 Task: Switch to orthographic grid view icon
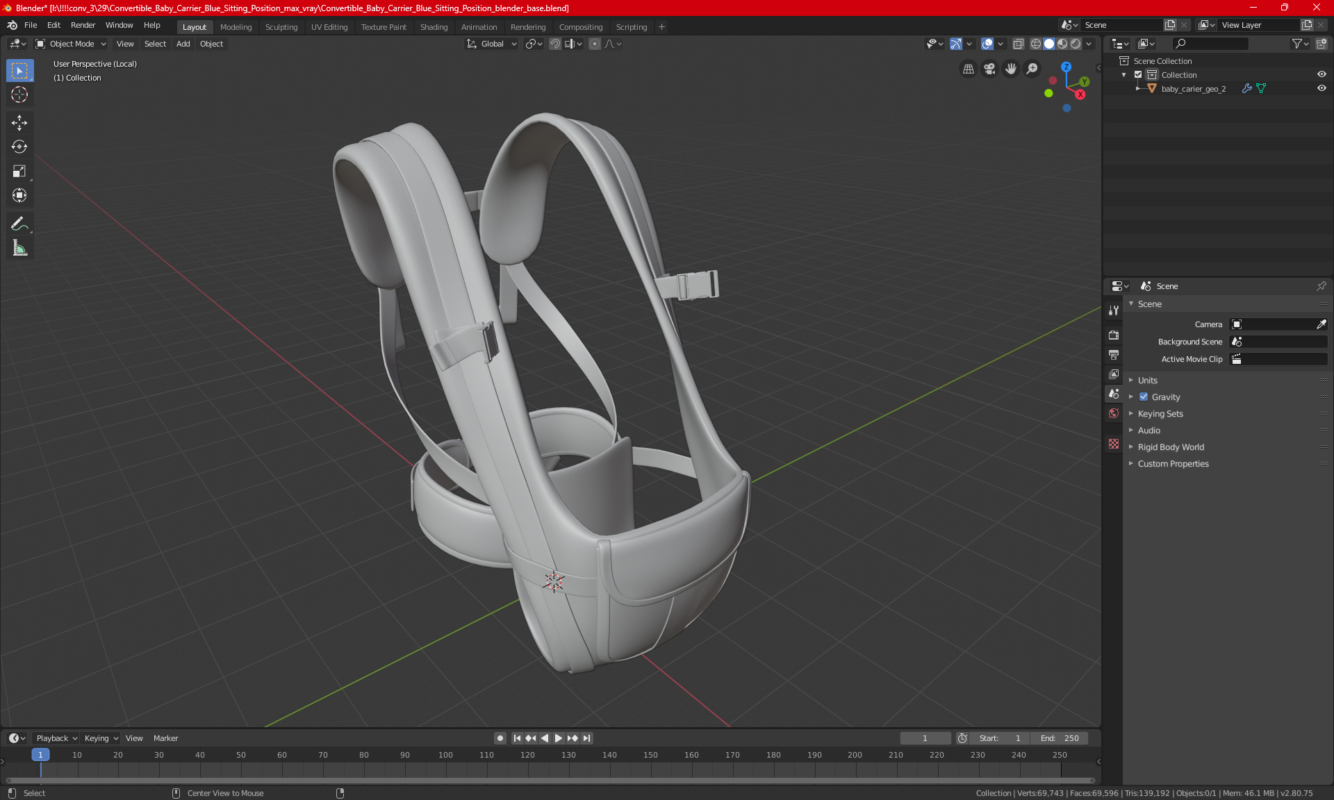968,69
